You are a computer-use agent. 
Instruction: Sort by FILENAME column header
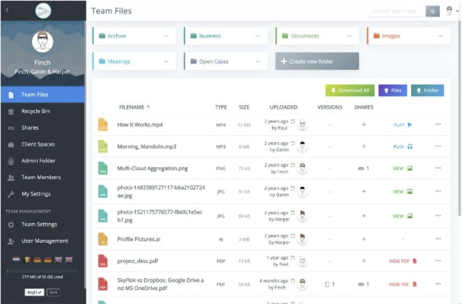coord(134,107)
